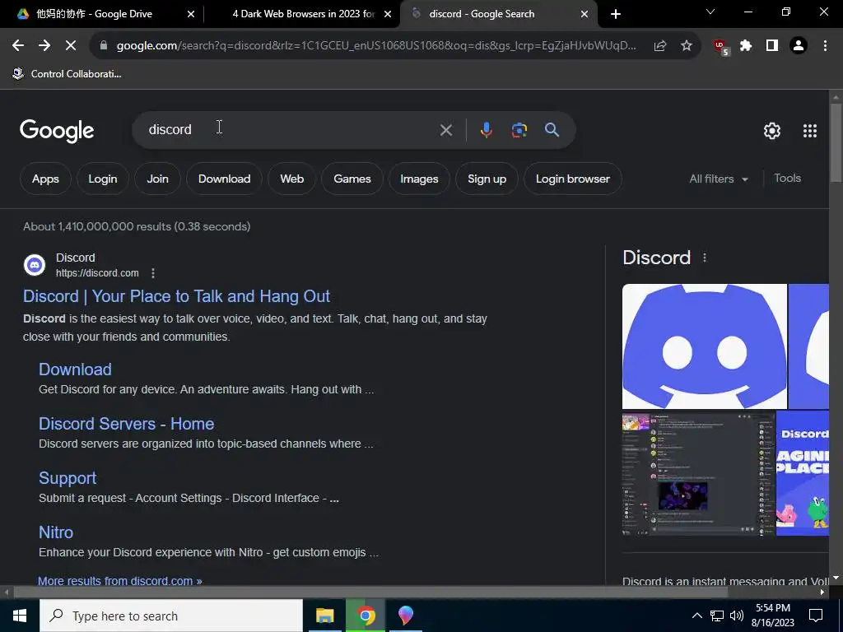Filter results by Apps chip
This screenshot has height=632, width=843.
click(x=46, y=179)
